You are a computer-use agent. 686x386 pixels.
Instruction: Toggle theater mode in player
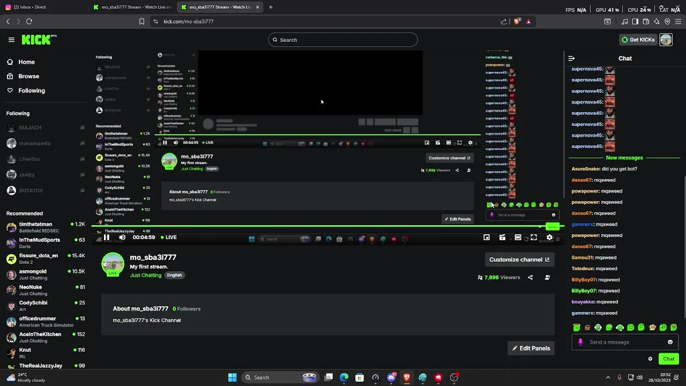pos(518,237)
